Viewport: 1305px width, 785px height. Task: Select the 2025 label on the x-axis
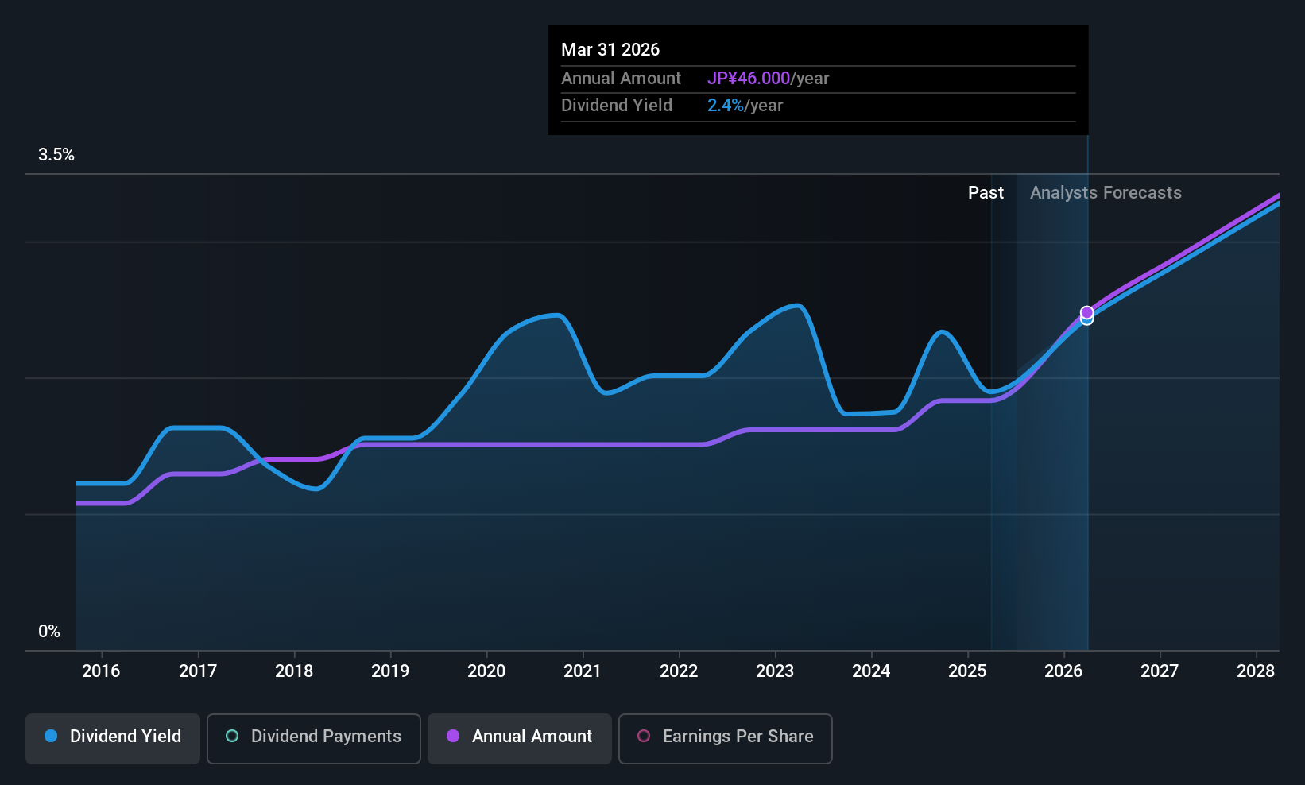click(x=967, y=671)
